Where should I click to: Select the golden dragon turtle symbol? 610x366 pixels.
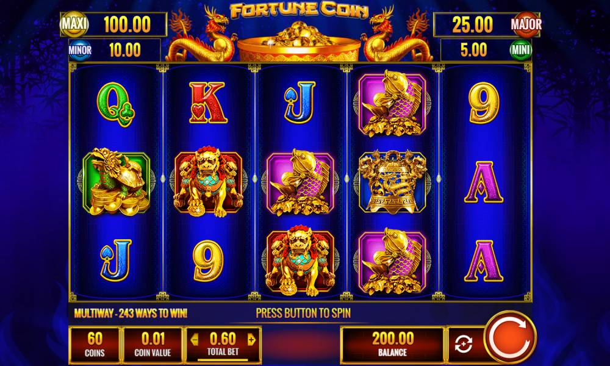[116, 182]
